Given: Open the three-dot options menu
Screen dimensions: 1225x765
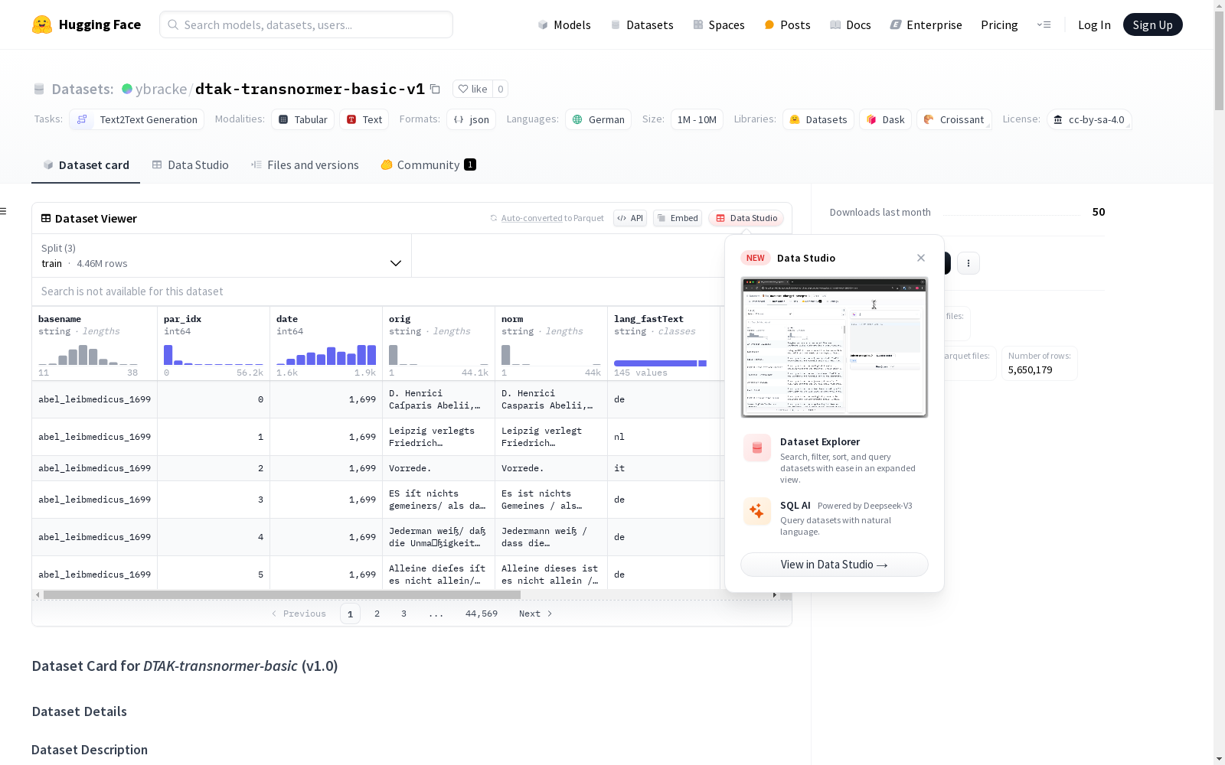Looking at the screenshot, I should pyautogui.click(x=969, y=263).
